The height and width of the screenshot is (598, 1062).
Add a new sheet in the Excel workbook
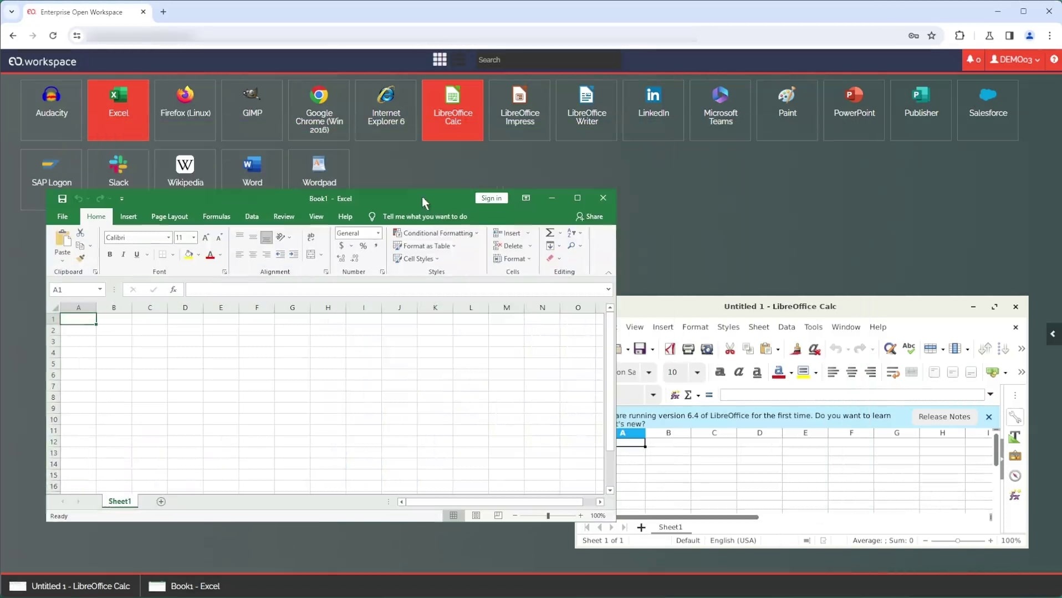(161, 502)
